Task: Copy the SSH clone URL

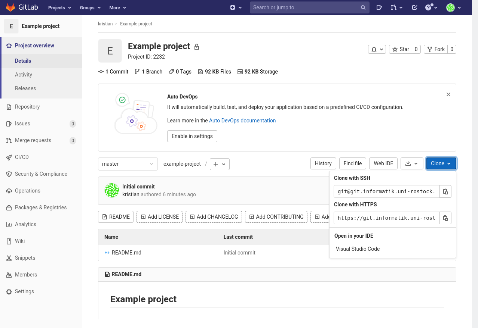Action: pos(445,191)
